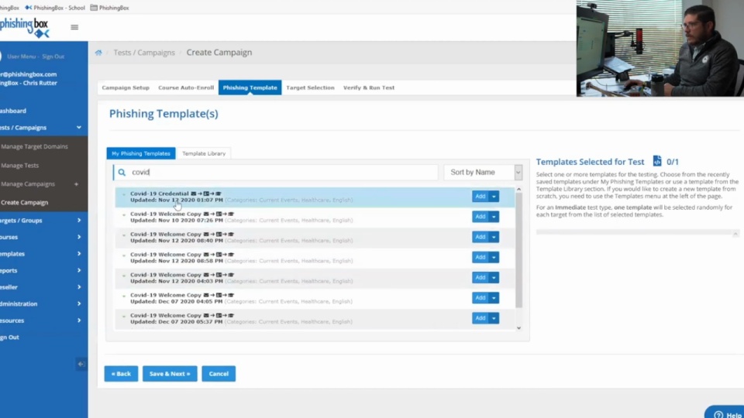This screenshot has width=744, height=418.
Task: Select the Phishing Template tab
Action: [x=250, y=87]
